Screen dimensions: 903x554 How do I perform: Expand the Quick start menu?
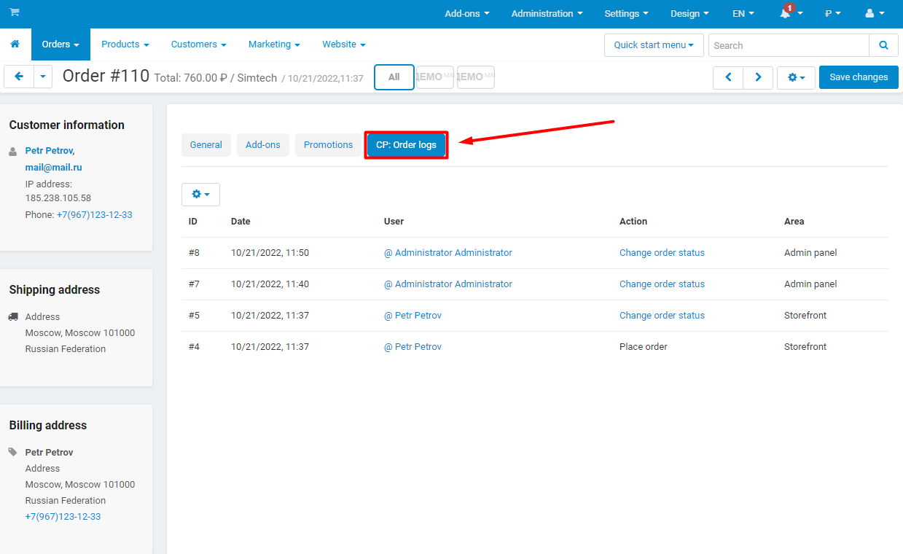click(x=653, y=45)
